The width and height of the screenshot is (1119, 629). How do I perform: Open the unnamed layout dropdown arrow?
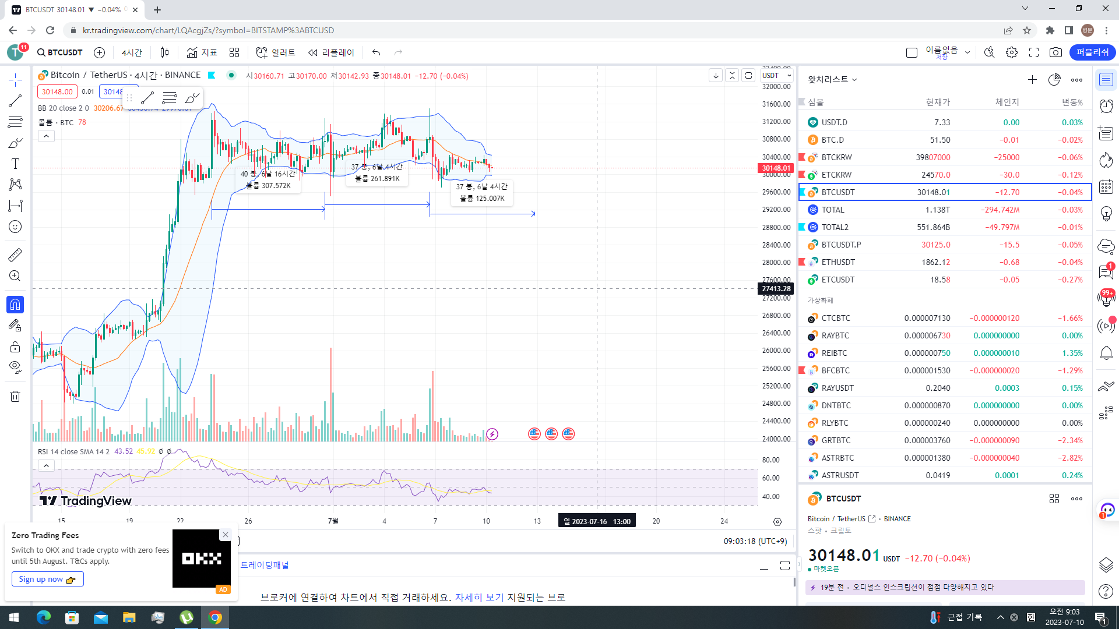point(967,52)
